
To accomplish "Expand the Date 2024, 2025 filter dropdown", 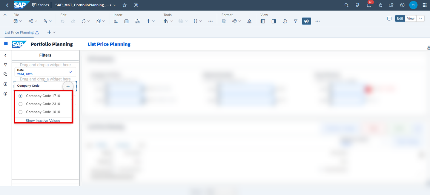I will coord(70,72).
